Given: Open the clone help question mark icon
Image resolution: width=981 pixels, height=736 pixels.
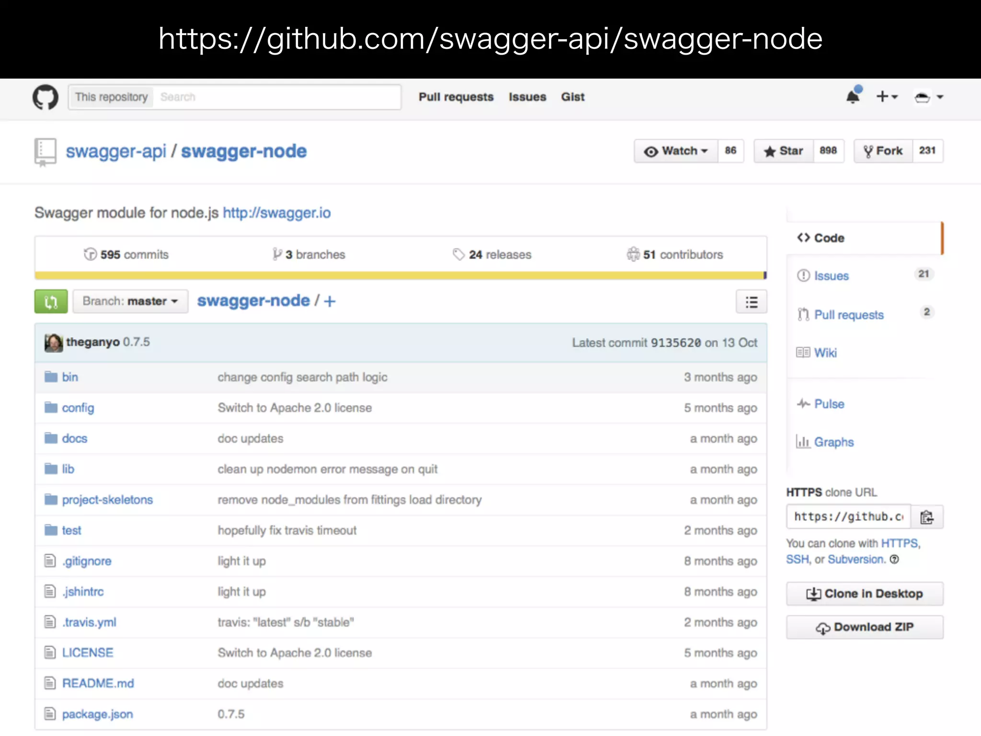Looking at the screenshot, I should tap(894, 559).
